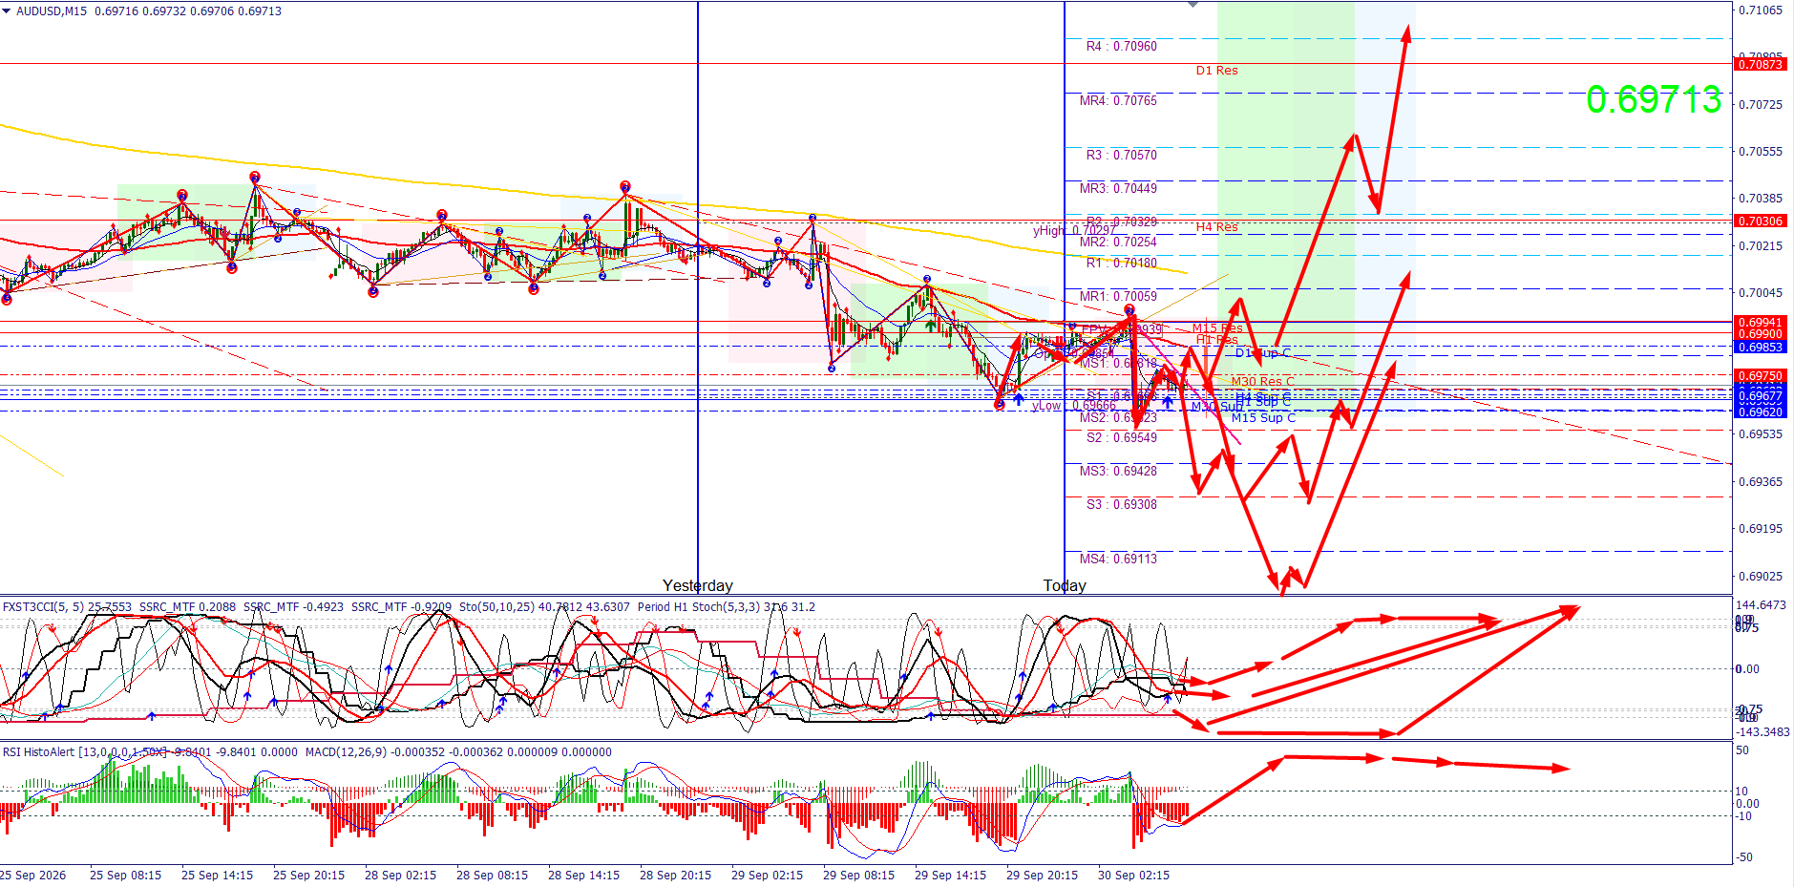The image size is (1794, 887).
Task: Click the MR3: 0.70449 pivot label
Action: pyautogui.click(x=1118, y=188)
